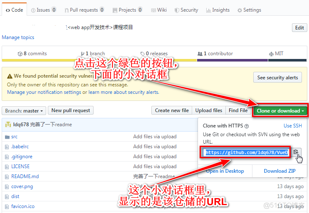Click the src folder icon
The height and width of the screenshot is (213, 309).
coord(7,137)
